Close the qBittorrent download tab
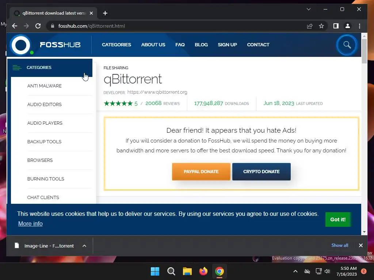Image resolution: width=374 pixels, height=280 pixels. tap(91, 13)
